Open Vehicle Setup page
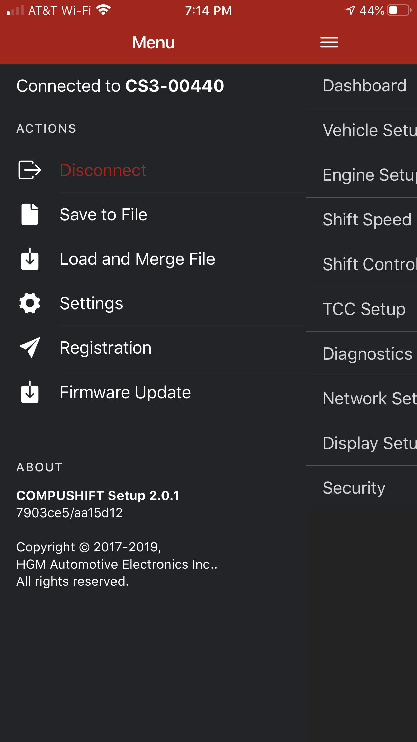This screenshot has width=417, height=742. pyautogui.click(x=369, y=130)
